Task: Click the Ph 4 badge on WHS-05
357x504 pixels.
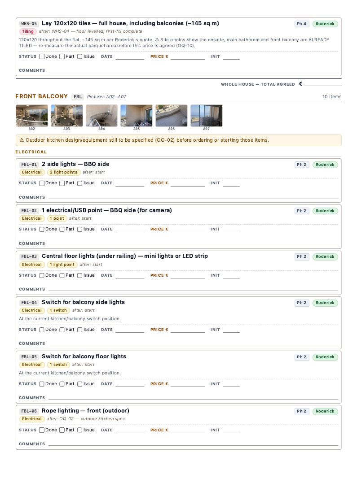Action: pyautogui.click(x=302, y=24)
